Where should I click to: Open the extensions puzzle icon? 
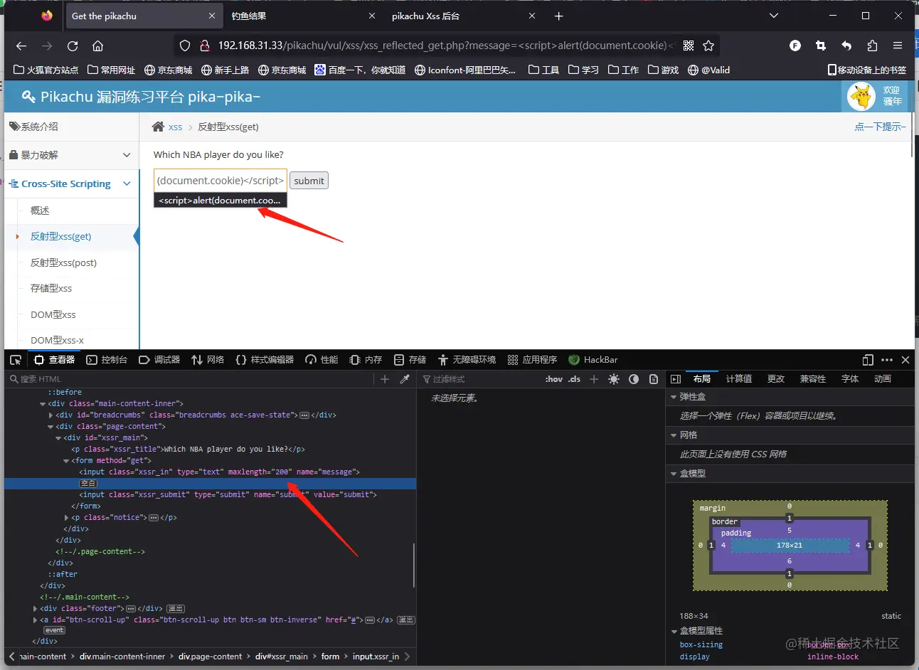tap(872, 46)
